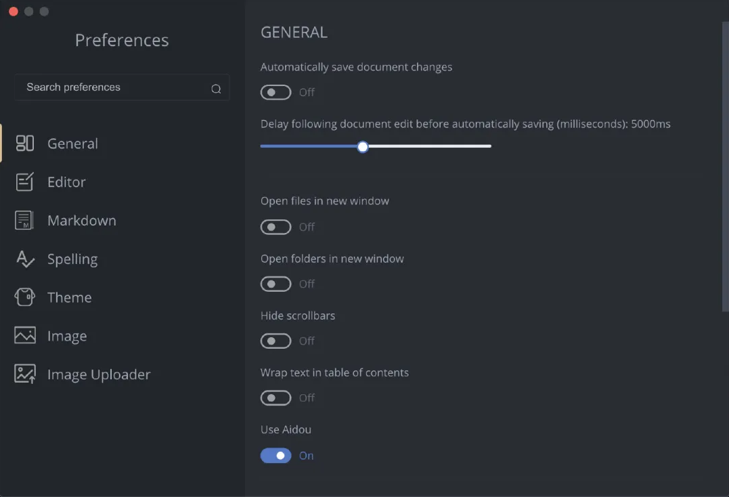The height and width of the screenshot is (497, 729).
Task: Click the Theme shirt icon
Action: [24, 297]
